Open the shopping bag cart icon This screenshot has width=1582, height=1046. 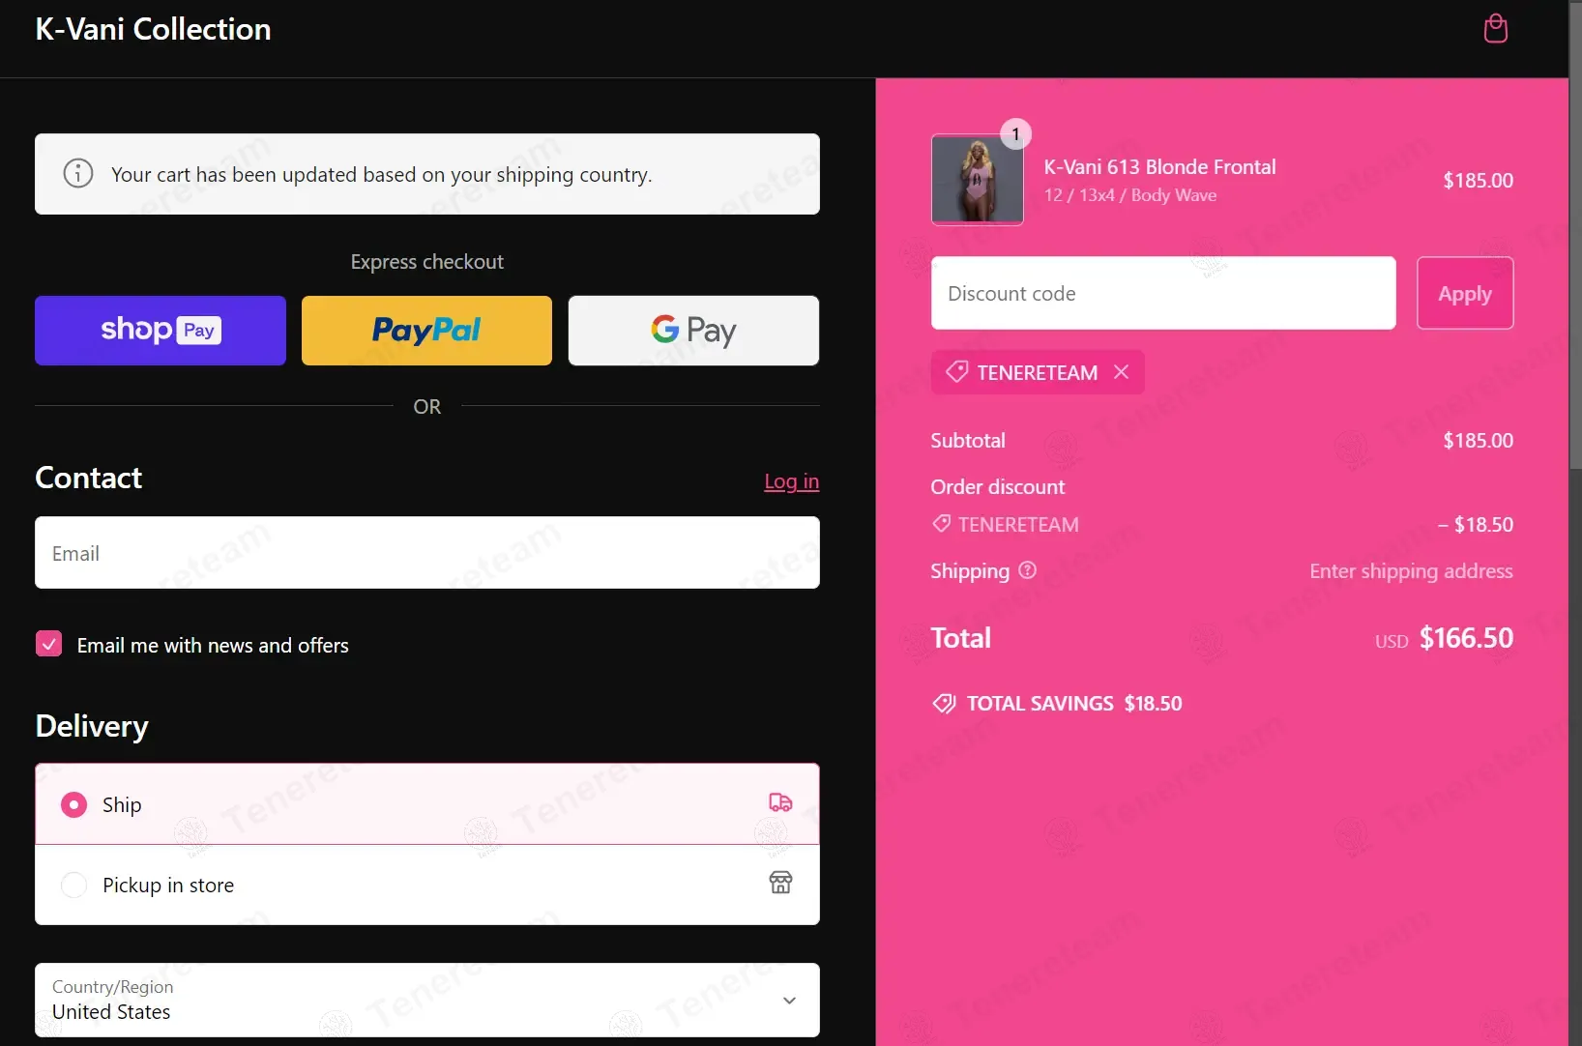(1495, 29)
